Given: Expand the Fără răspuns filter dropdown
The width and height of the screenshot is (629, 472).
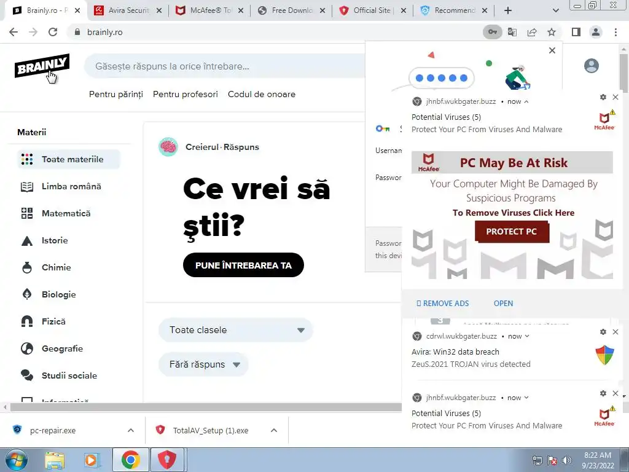Looking at the screenshot, I should pyautogui.click(x=203, y=364).
